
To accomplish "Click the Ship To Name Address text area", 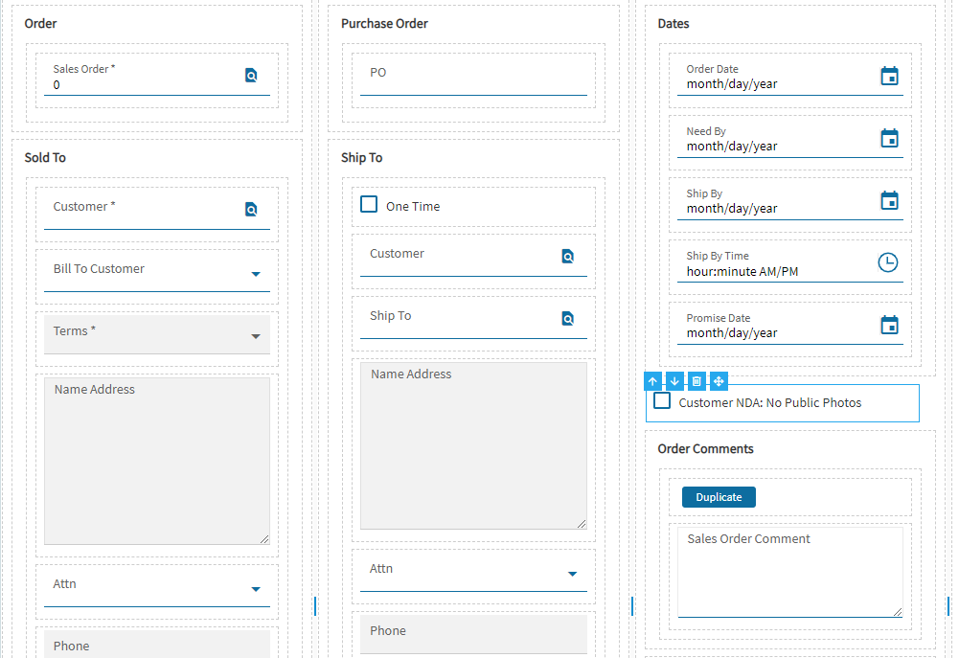I will [x=473, y=445].
